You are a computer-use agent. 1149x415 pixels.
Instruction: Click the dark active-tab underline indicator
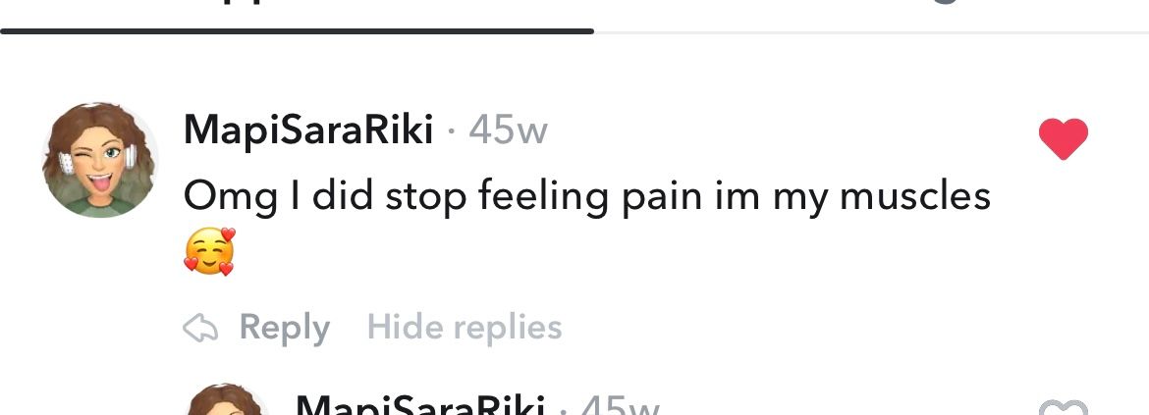297,31
